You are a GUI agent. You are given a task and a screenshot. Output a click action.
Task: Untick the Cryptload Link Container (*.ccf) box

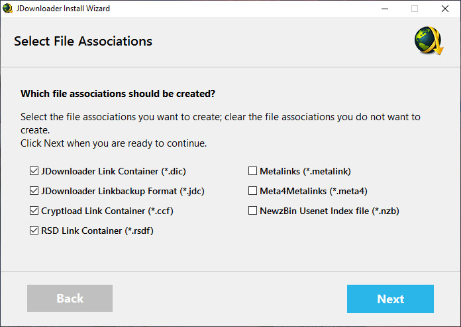(34, 211)
